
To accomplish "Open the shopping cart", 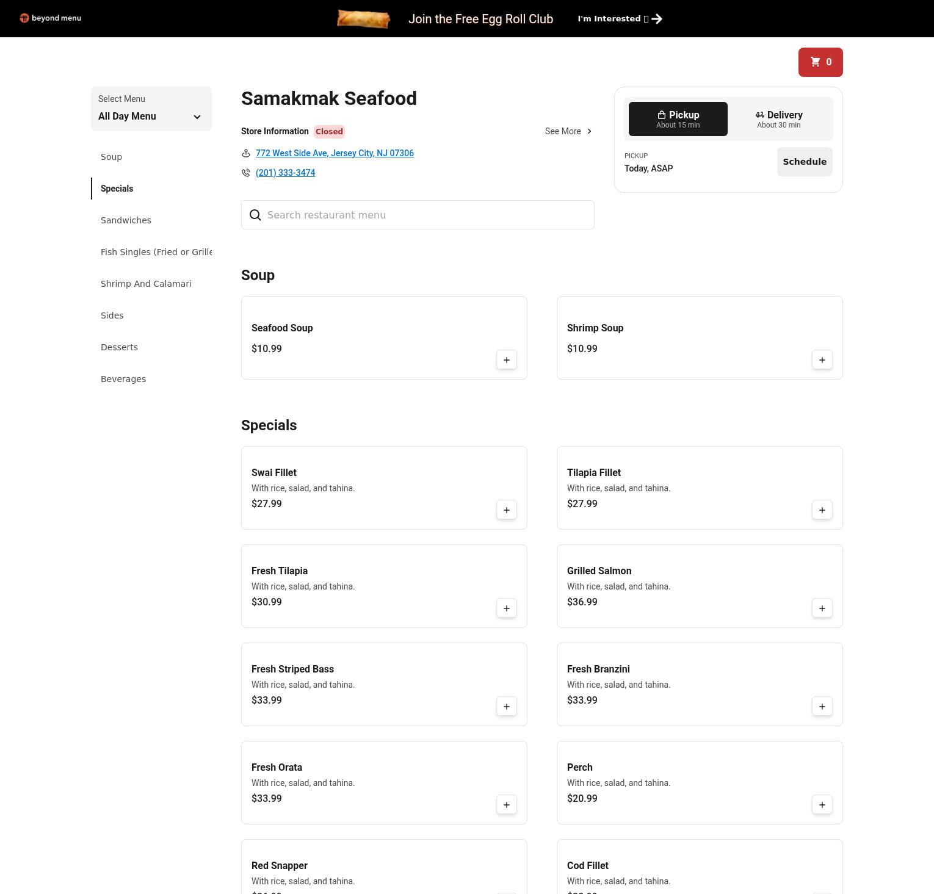I will pyautogui.click(x=820, y=62).
